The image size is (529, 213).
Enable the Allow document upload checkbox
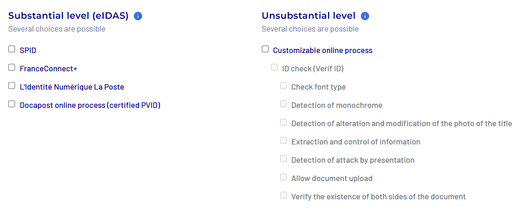(x=283, y=177)
